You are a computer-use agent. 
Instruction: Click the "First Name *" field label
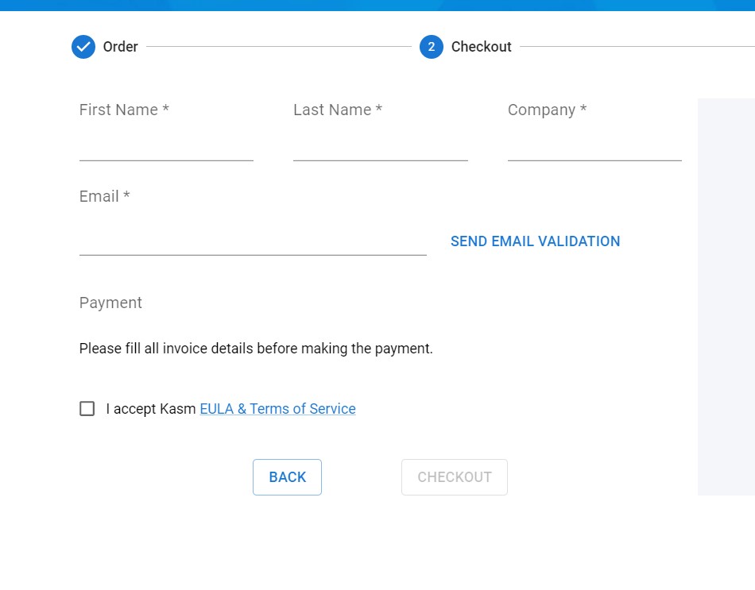click(124, 110)
